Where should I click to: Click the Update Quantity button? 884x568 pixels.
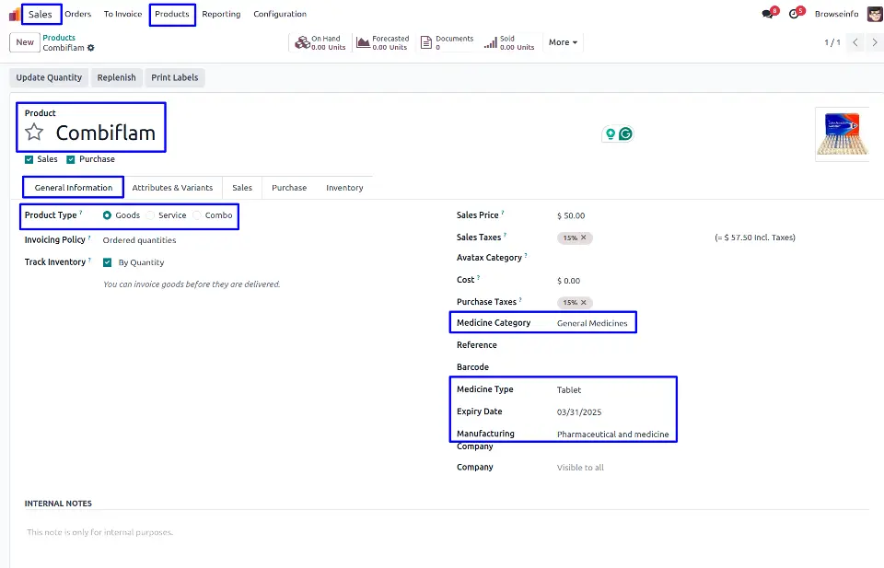coord(49,77)
